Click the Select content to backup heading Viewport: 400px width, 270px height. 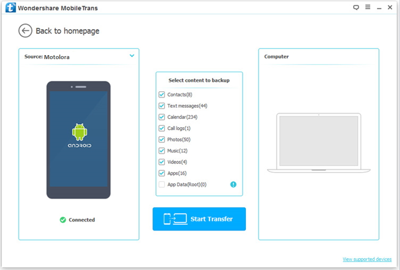(199, 80)
